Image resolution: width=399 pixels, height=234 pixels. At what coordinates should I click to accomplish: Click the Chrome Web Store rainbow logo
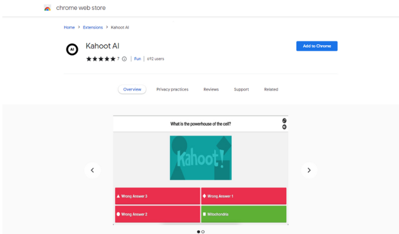pyautogui.click(x=47, y=8)
